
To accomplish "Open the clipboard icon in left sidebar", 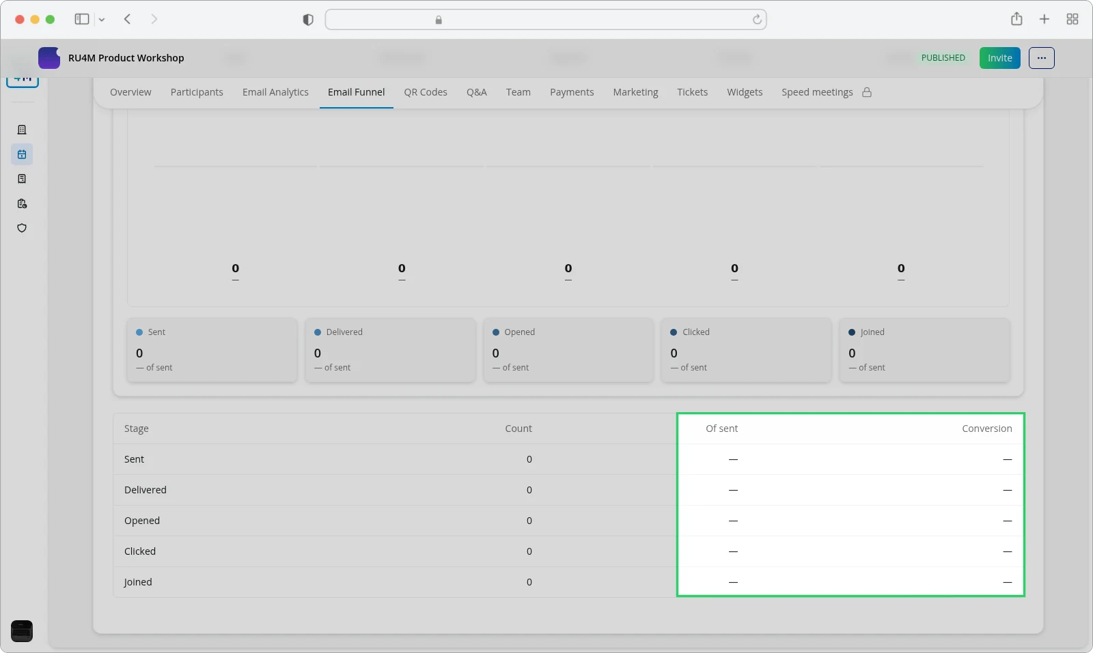I will pos(22,203).
